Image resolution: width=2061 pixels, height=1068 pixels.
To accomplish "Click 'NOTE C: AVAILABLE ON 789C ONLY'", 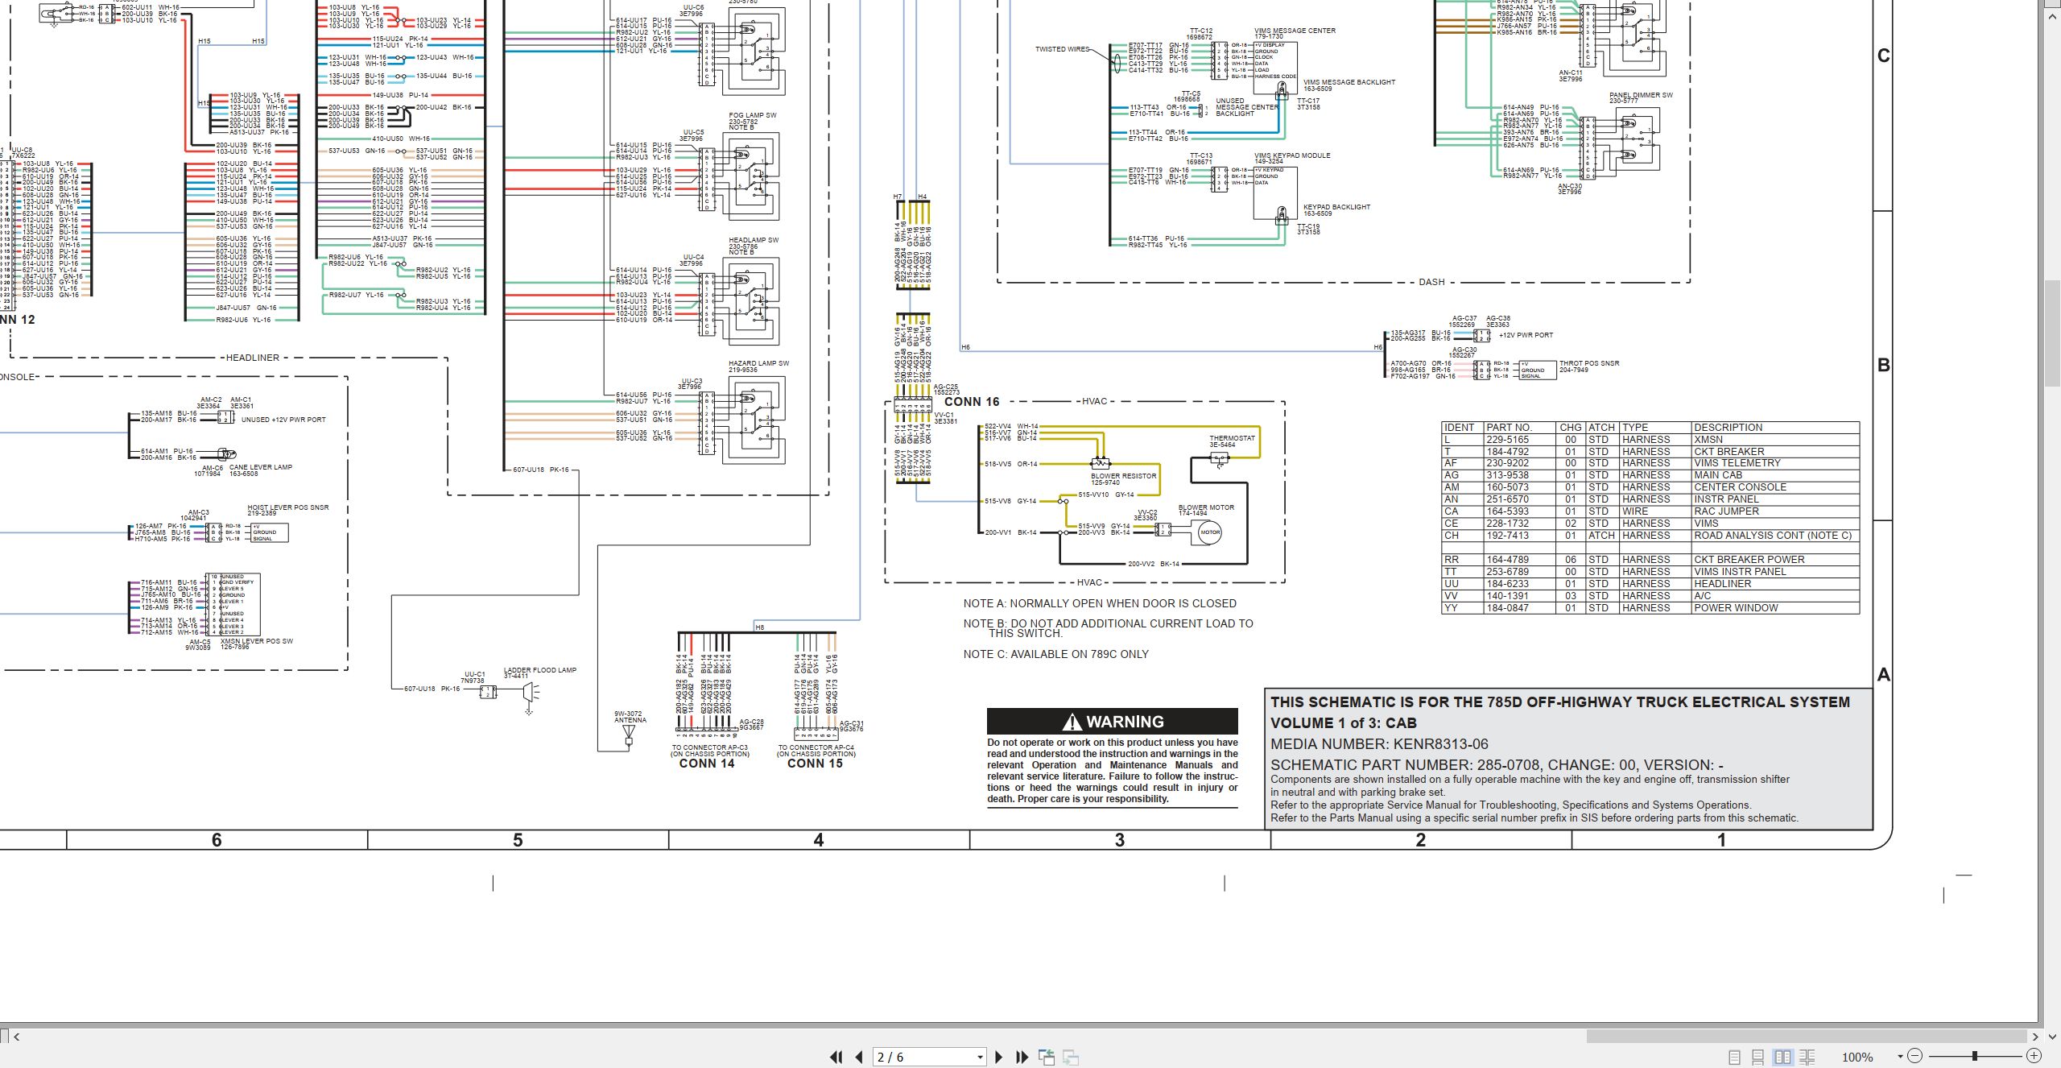I will pos(1056,654).
